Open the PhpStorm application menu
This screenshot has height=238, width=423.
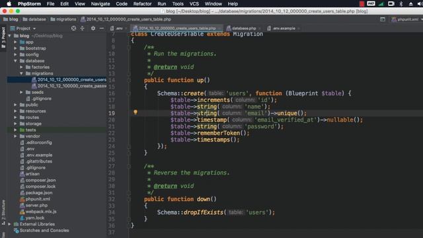pos(29,4)
